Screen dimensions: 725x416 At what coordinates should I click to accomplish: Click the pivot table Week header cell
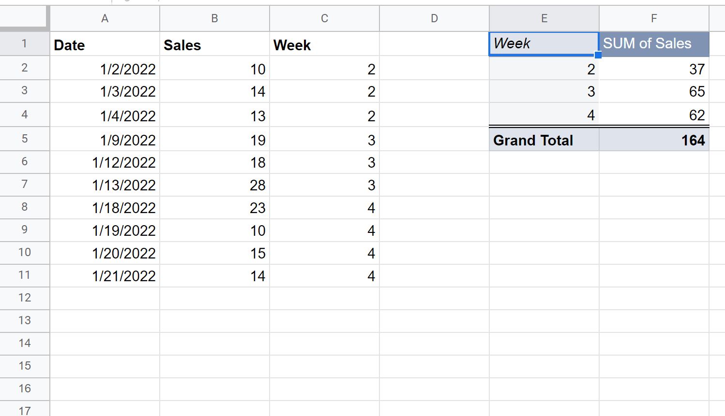(x=544, y=44)
